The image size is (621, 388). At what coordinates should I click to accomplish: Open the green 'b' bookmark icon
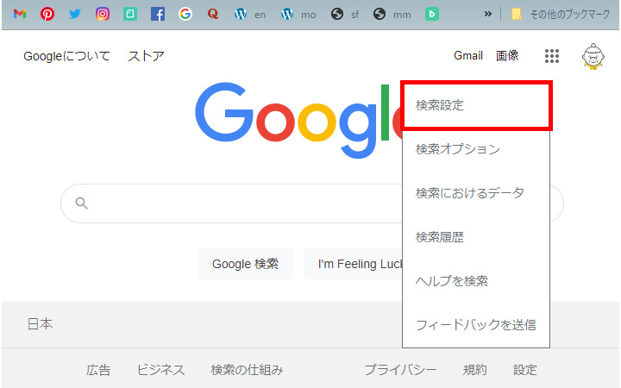coord(432,15)
